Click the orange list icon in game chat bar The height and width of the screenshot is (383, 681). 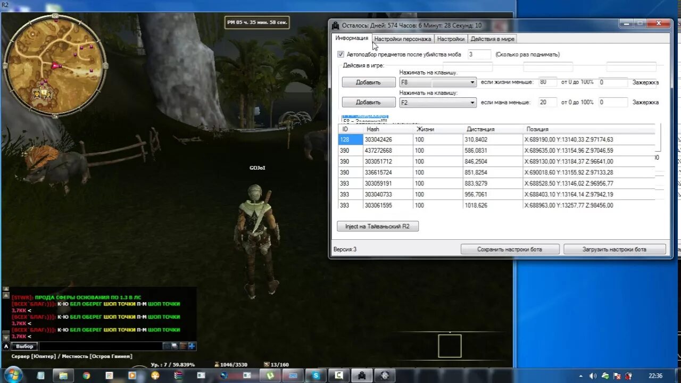pos(183,346)
